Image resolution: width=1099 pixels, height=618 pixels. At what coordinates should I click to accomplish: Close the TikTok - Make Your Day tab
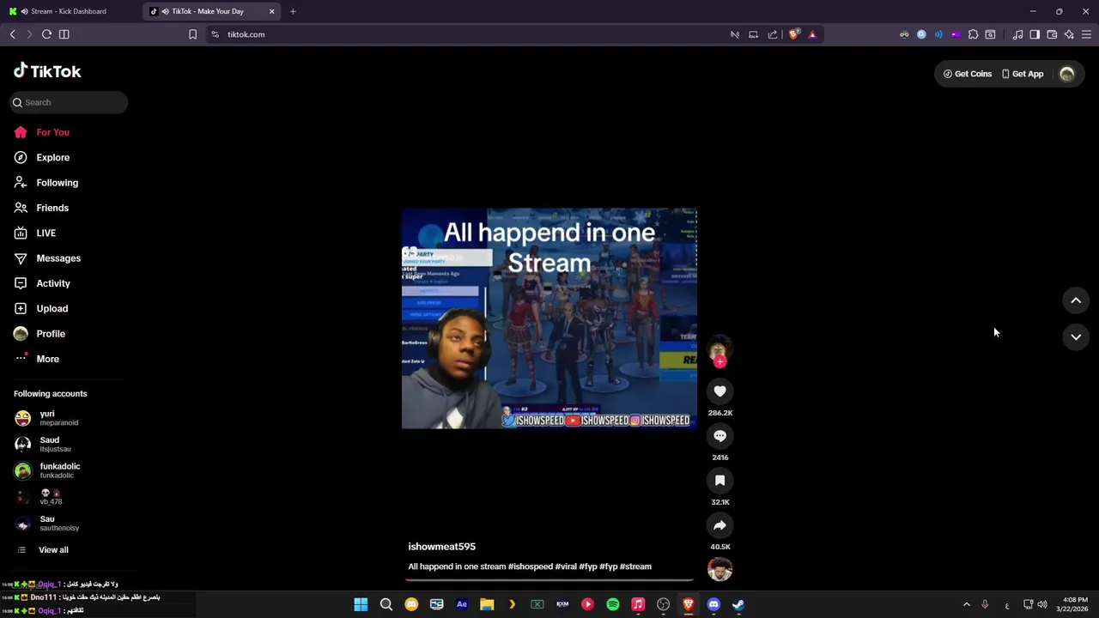coord(272,11)
